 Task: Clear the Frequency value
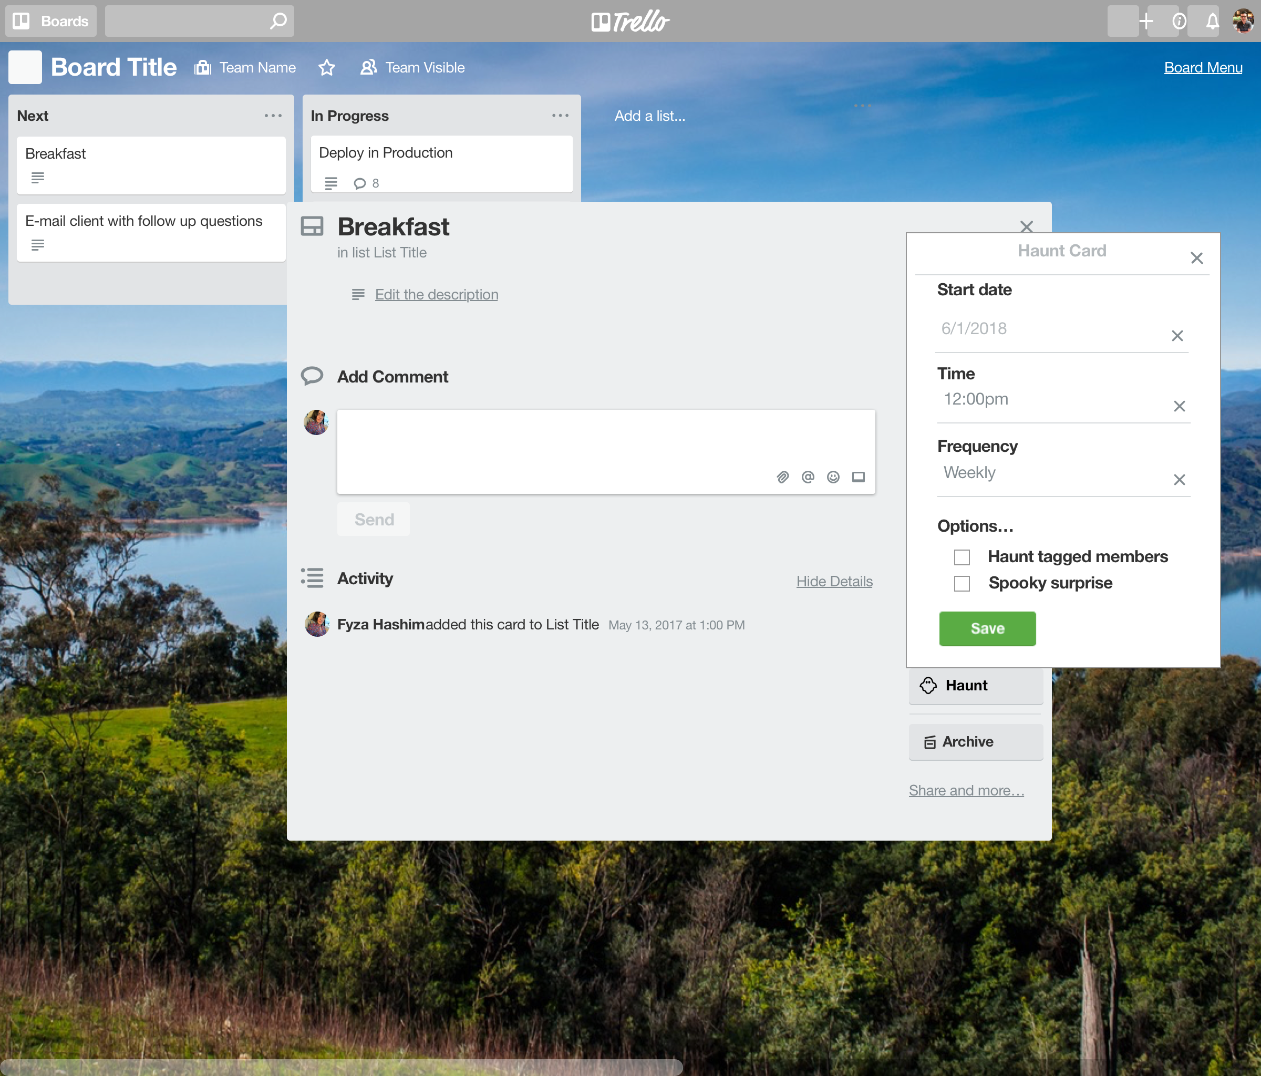1179,480
